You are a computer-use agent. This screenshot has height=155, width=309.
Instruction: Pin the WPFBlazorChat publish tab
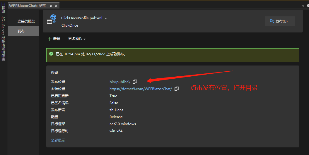[x=50, y=6]
